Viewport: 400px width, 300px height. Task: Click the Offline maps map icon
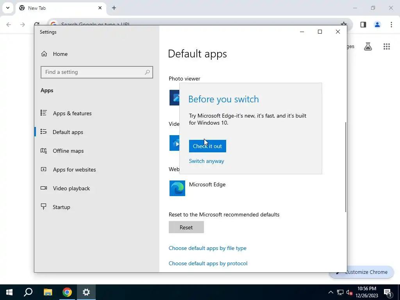point(44,150)
